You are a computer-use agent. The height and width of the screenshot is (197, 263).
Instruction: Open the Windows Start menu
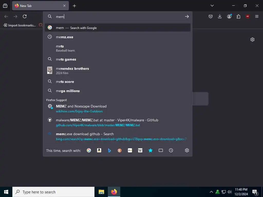pyautogui.click(x=6, y=192)
